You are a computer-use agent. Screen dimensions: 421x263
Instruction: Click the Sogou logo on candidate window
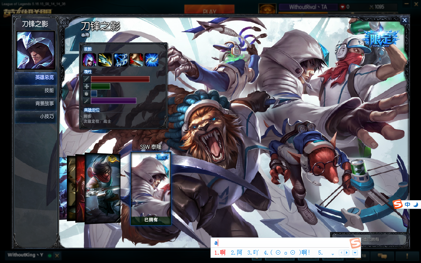pos(355,243)
